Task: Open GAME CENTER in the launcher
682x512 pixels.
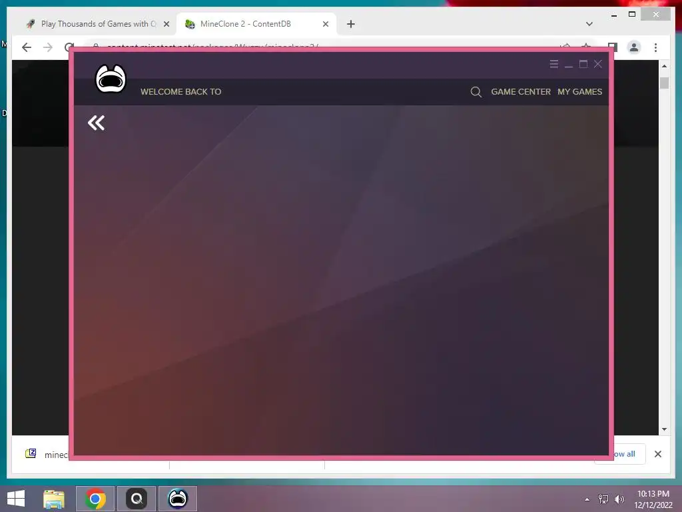Action: point(521,92)
